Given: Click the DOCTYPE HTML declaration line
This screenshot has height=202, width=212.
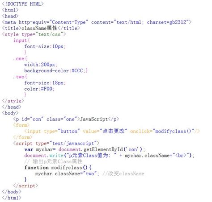Looking at the screenshot, I should (x=23, y=4).
